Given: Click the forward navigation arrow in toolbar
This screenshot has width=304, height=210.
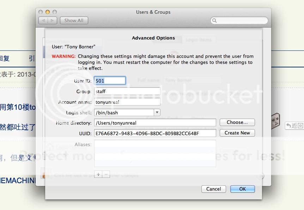Looking at the screenshot, I should pyautogui.click(x=52, y=20).
